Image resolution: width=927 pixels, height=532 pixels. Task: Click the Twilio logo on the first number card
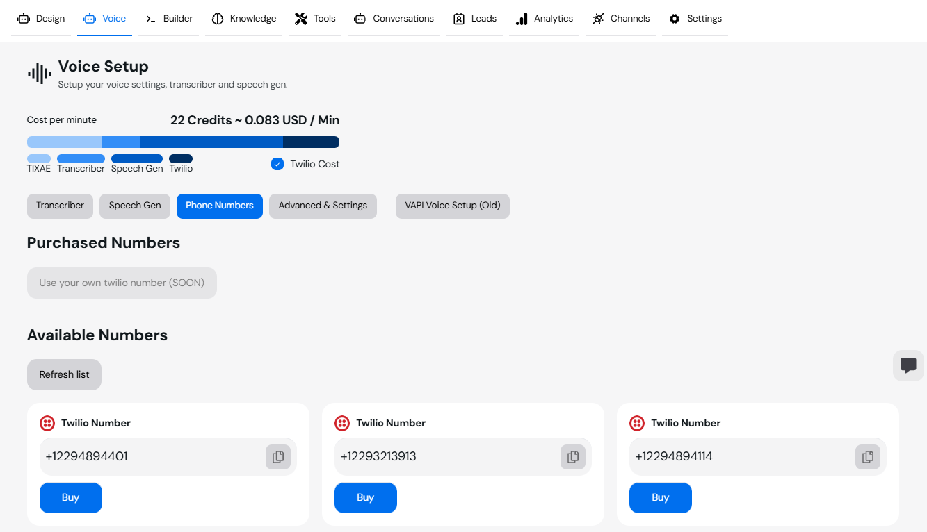[47, 422]
